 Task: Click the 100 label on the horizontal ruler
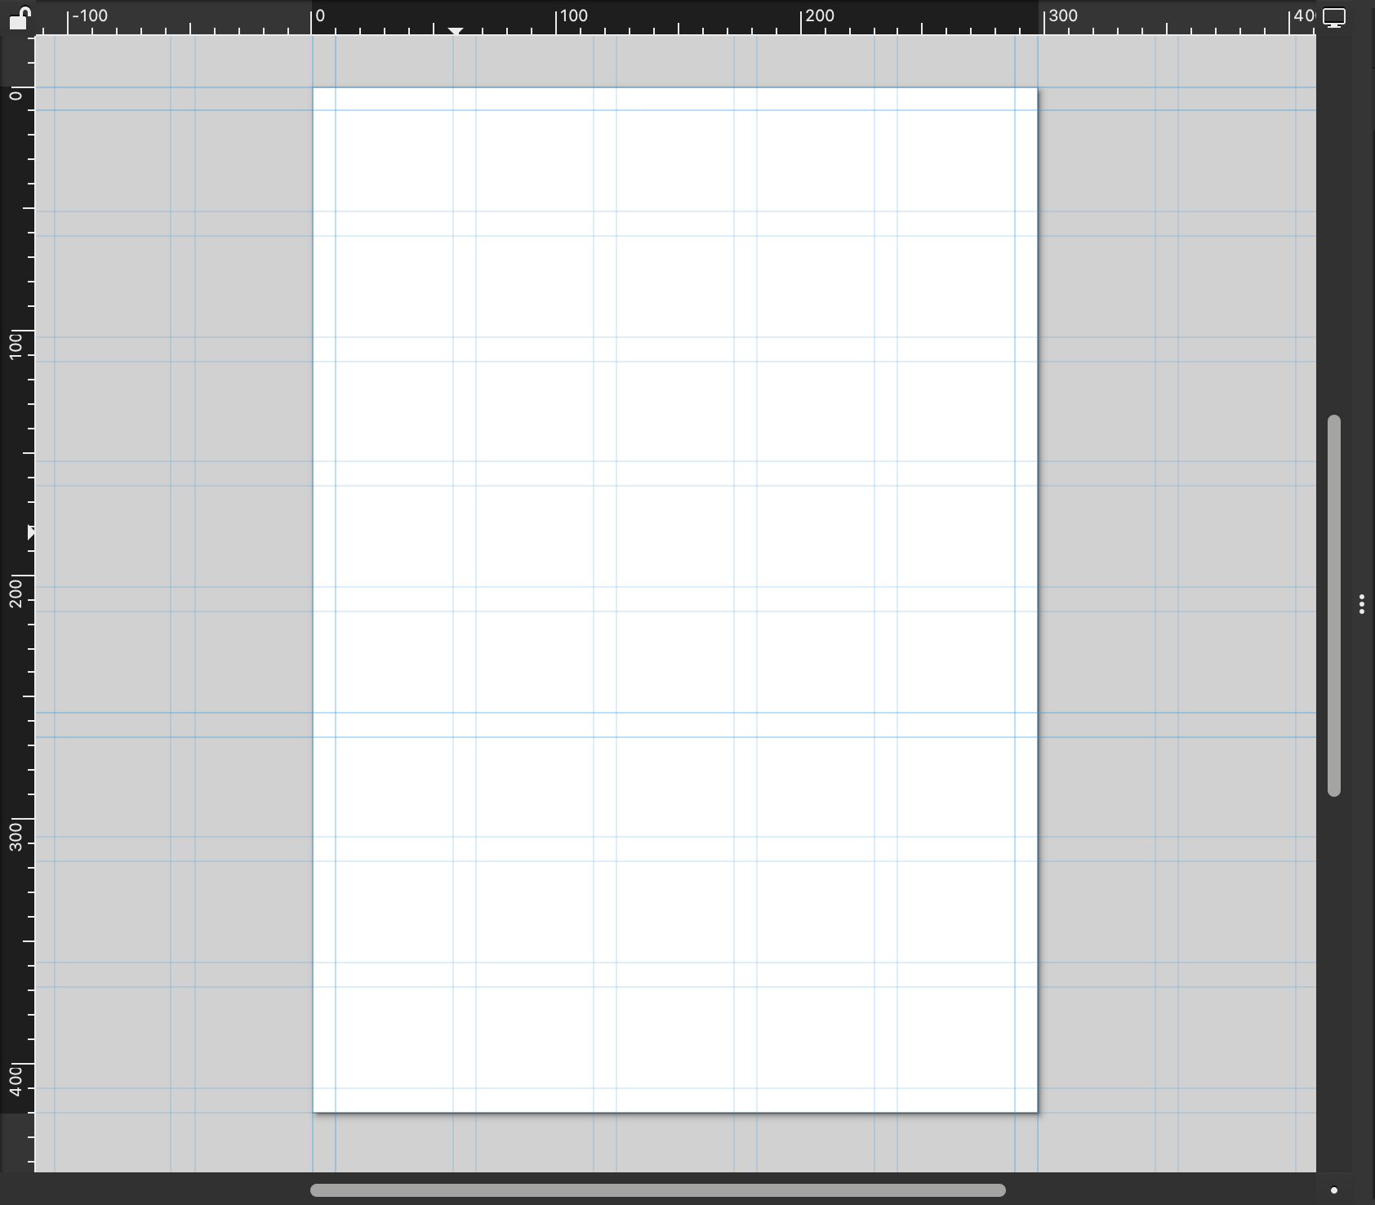coord(574,16)
